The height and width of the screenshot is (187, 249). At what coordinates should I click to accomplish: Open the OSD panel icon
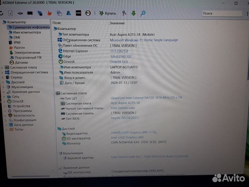78,13
